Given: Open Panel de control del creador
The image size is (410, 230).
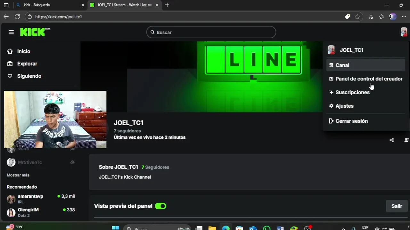Looking at the screenshot, I should [x=366, y=79].
